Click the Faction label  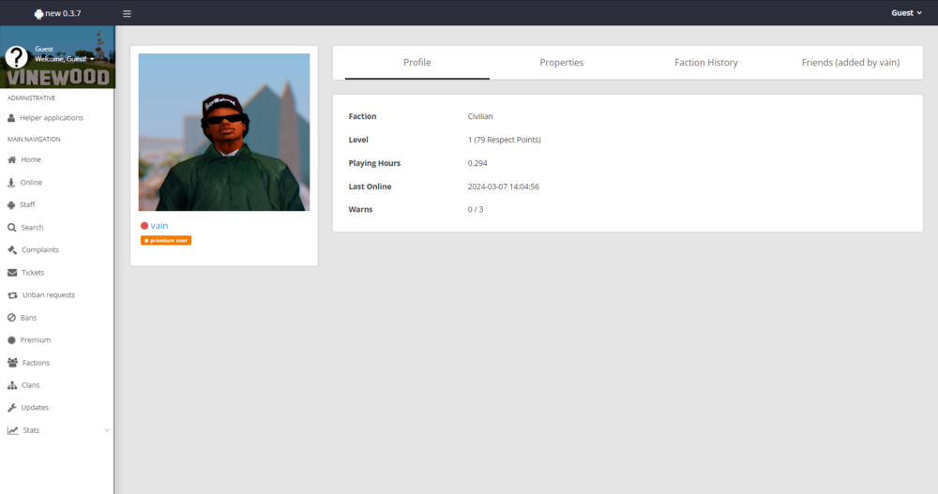tap(362, 116)
